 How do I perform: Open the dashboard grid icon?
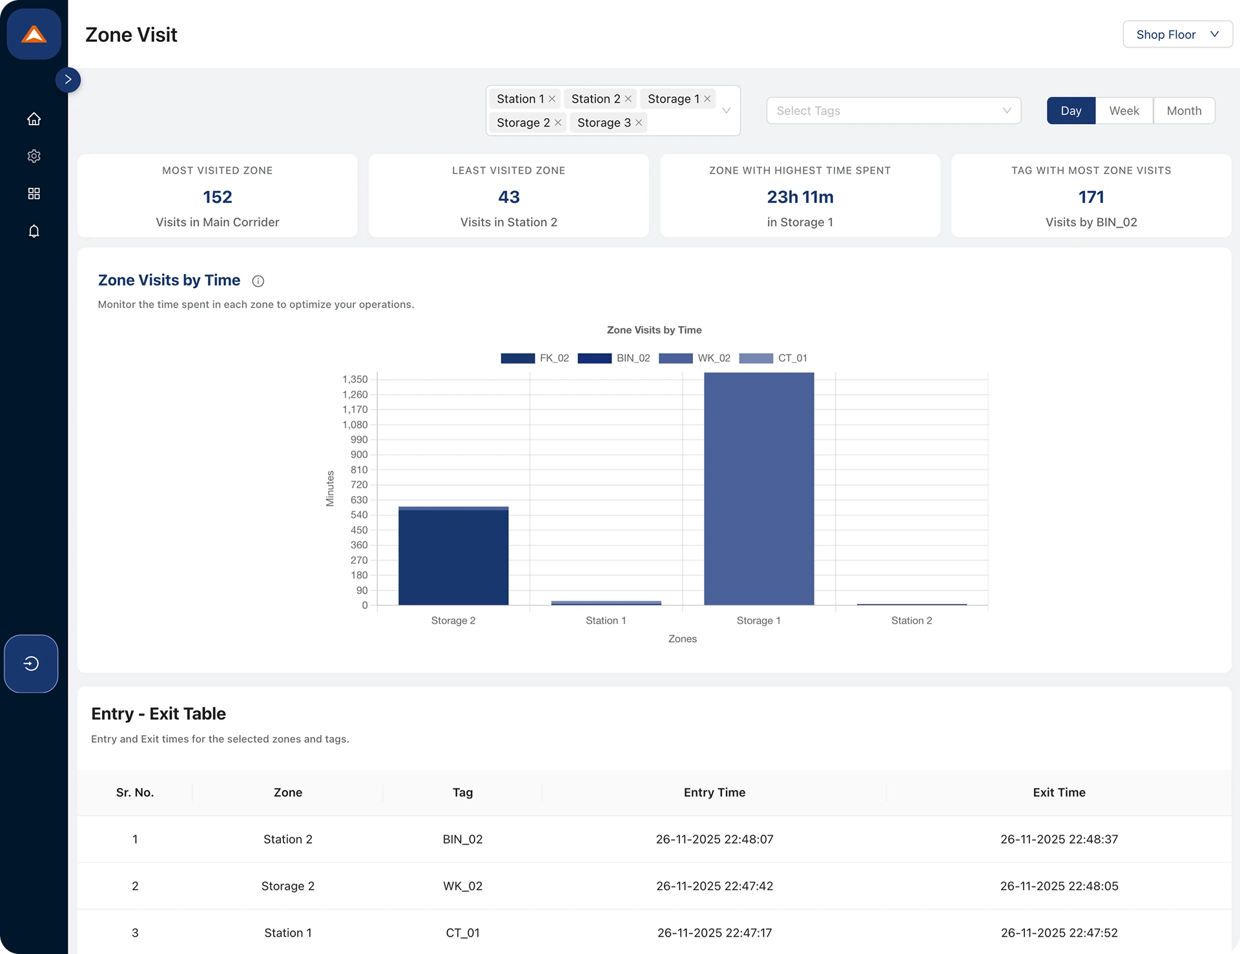34,194
